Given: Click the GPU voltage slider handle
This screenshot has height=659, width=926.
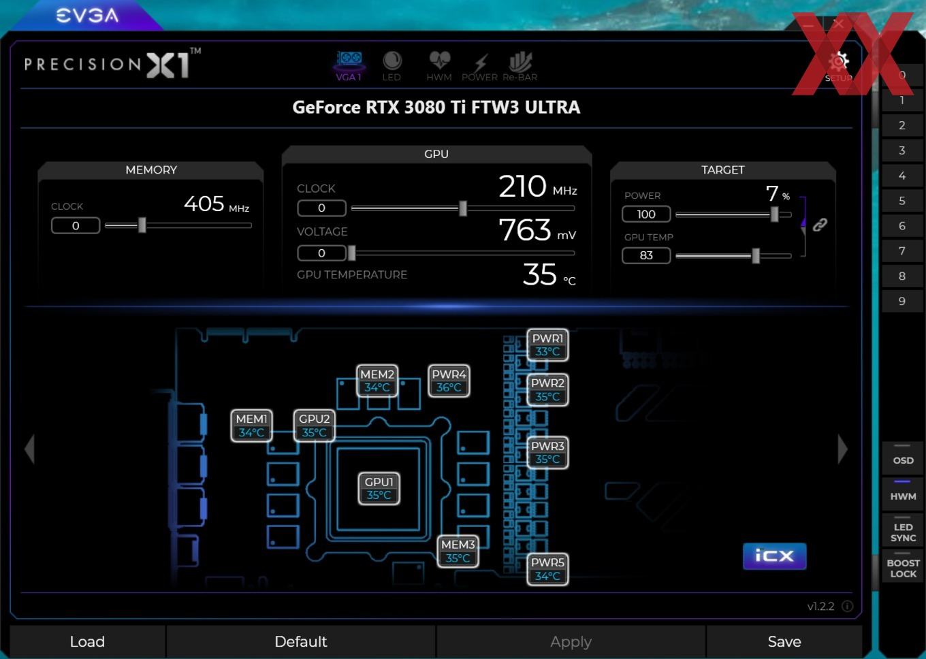Looking at the screenshot, I should click(351, 253).
